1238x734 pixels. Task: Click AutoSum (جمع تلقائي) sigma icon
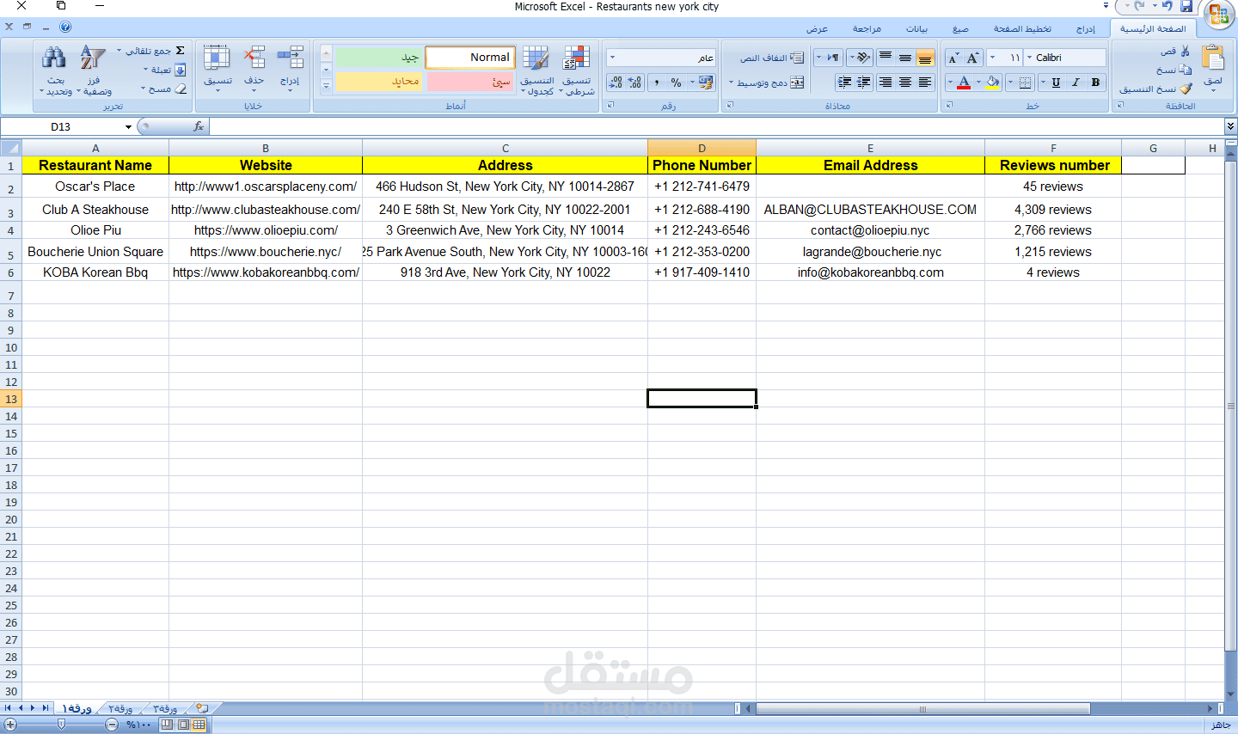[x=181, y=51]
